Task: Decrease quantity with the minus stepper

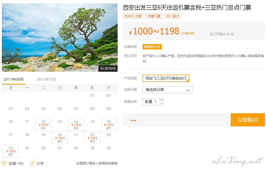Action: pos(162,103)
